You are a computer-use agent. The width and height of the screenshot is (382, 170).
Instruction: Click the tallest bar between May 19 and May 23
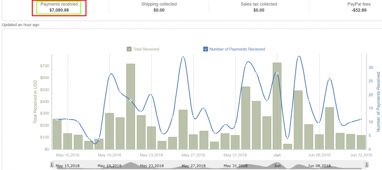click(x=131, y=106)
